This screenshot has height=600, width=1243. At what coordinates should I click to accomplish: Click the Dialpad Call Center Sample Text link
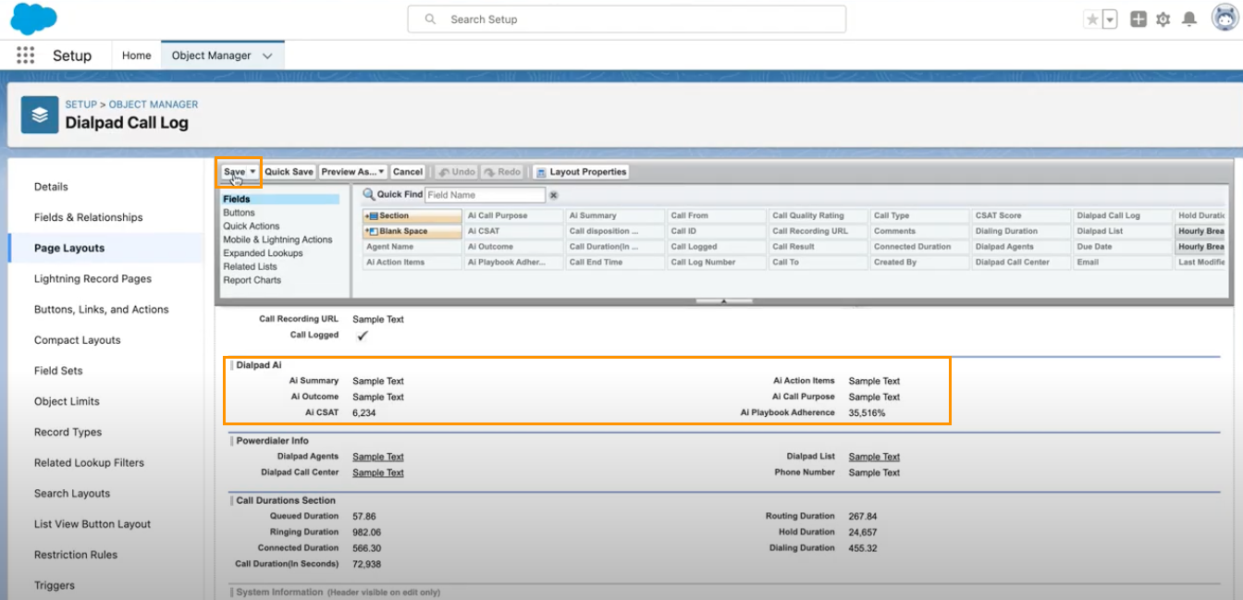tap(378, 472)
